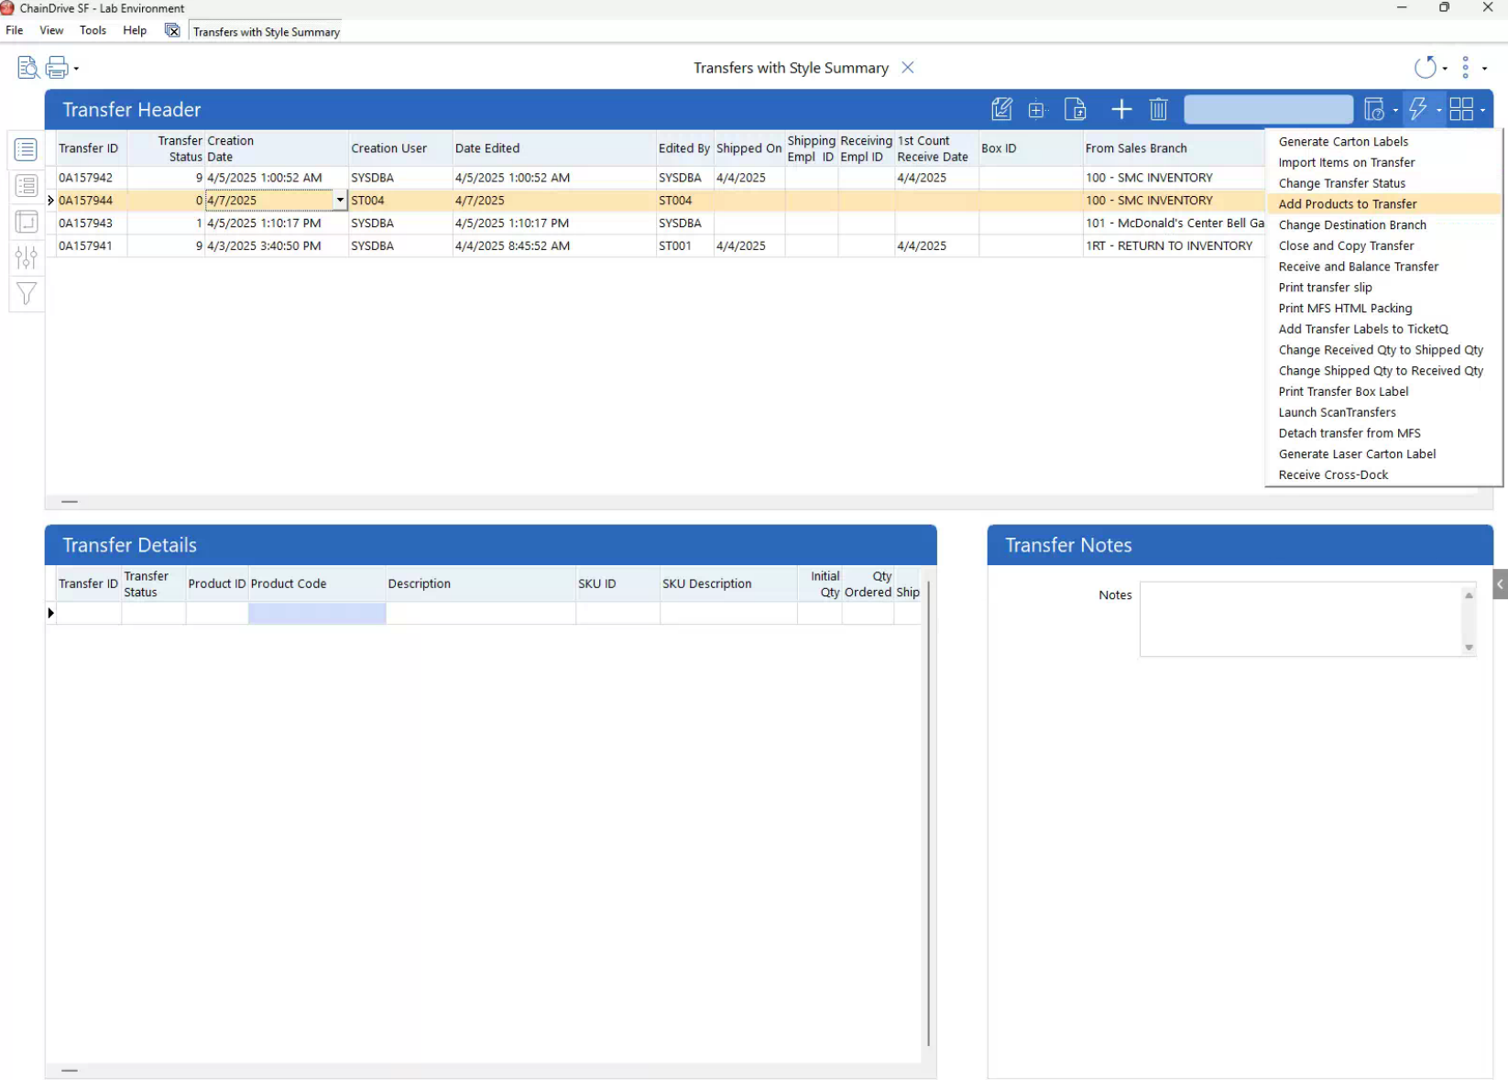The height and width of the screenshot is (1080, 1508).
Task: Open the layout grid icon
Action: pyautogui.click(x=1461, y=110)
